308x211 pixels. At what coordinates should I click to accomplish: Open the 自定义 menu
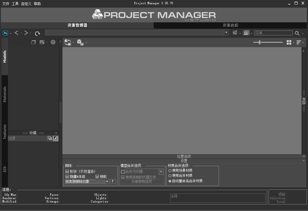(26, 4)
